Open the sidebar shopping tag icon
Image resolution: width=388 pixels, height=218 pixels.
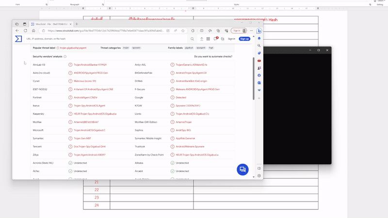pyautogui.click(x=259, y=53)
